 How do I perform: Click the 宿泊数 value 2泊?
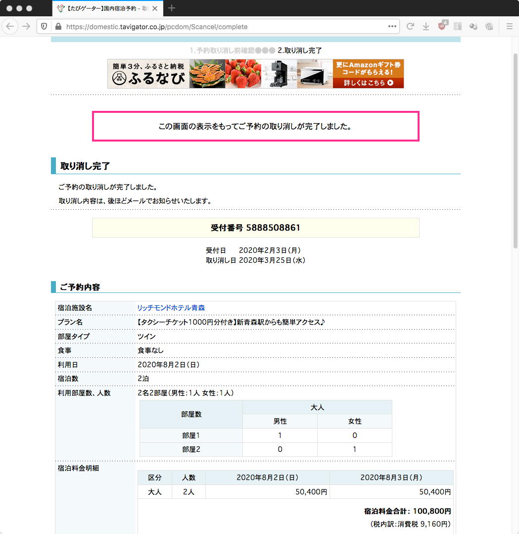point(143,379)
